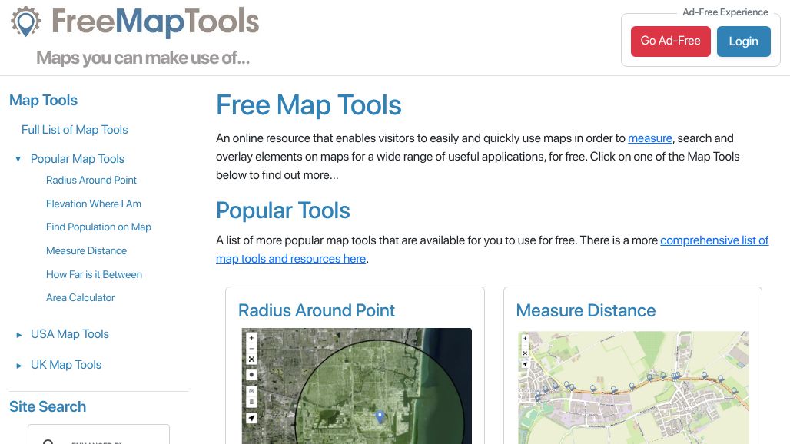Click the 'Site Search' sidebar heading

(48, 407)
